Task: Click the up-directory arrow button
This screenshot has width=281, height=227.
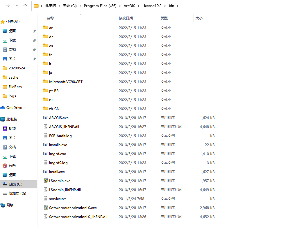Action: (25, 6)
